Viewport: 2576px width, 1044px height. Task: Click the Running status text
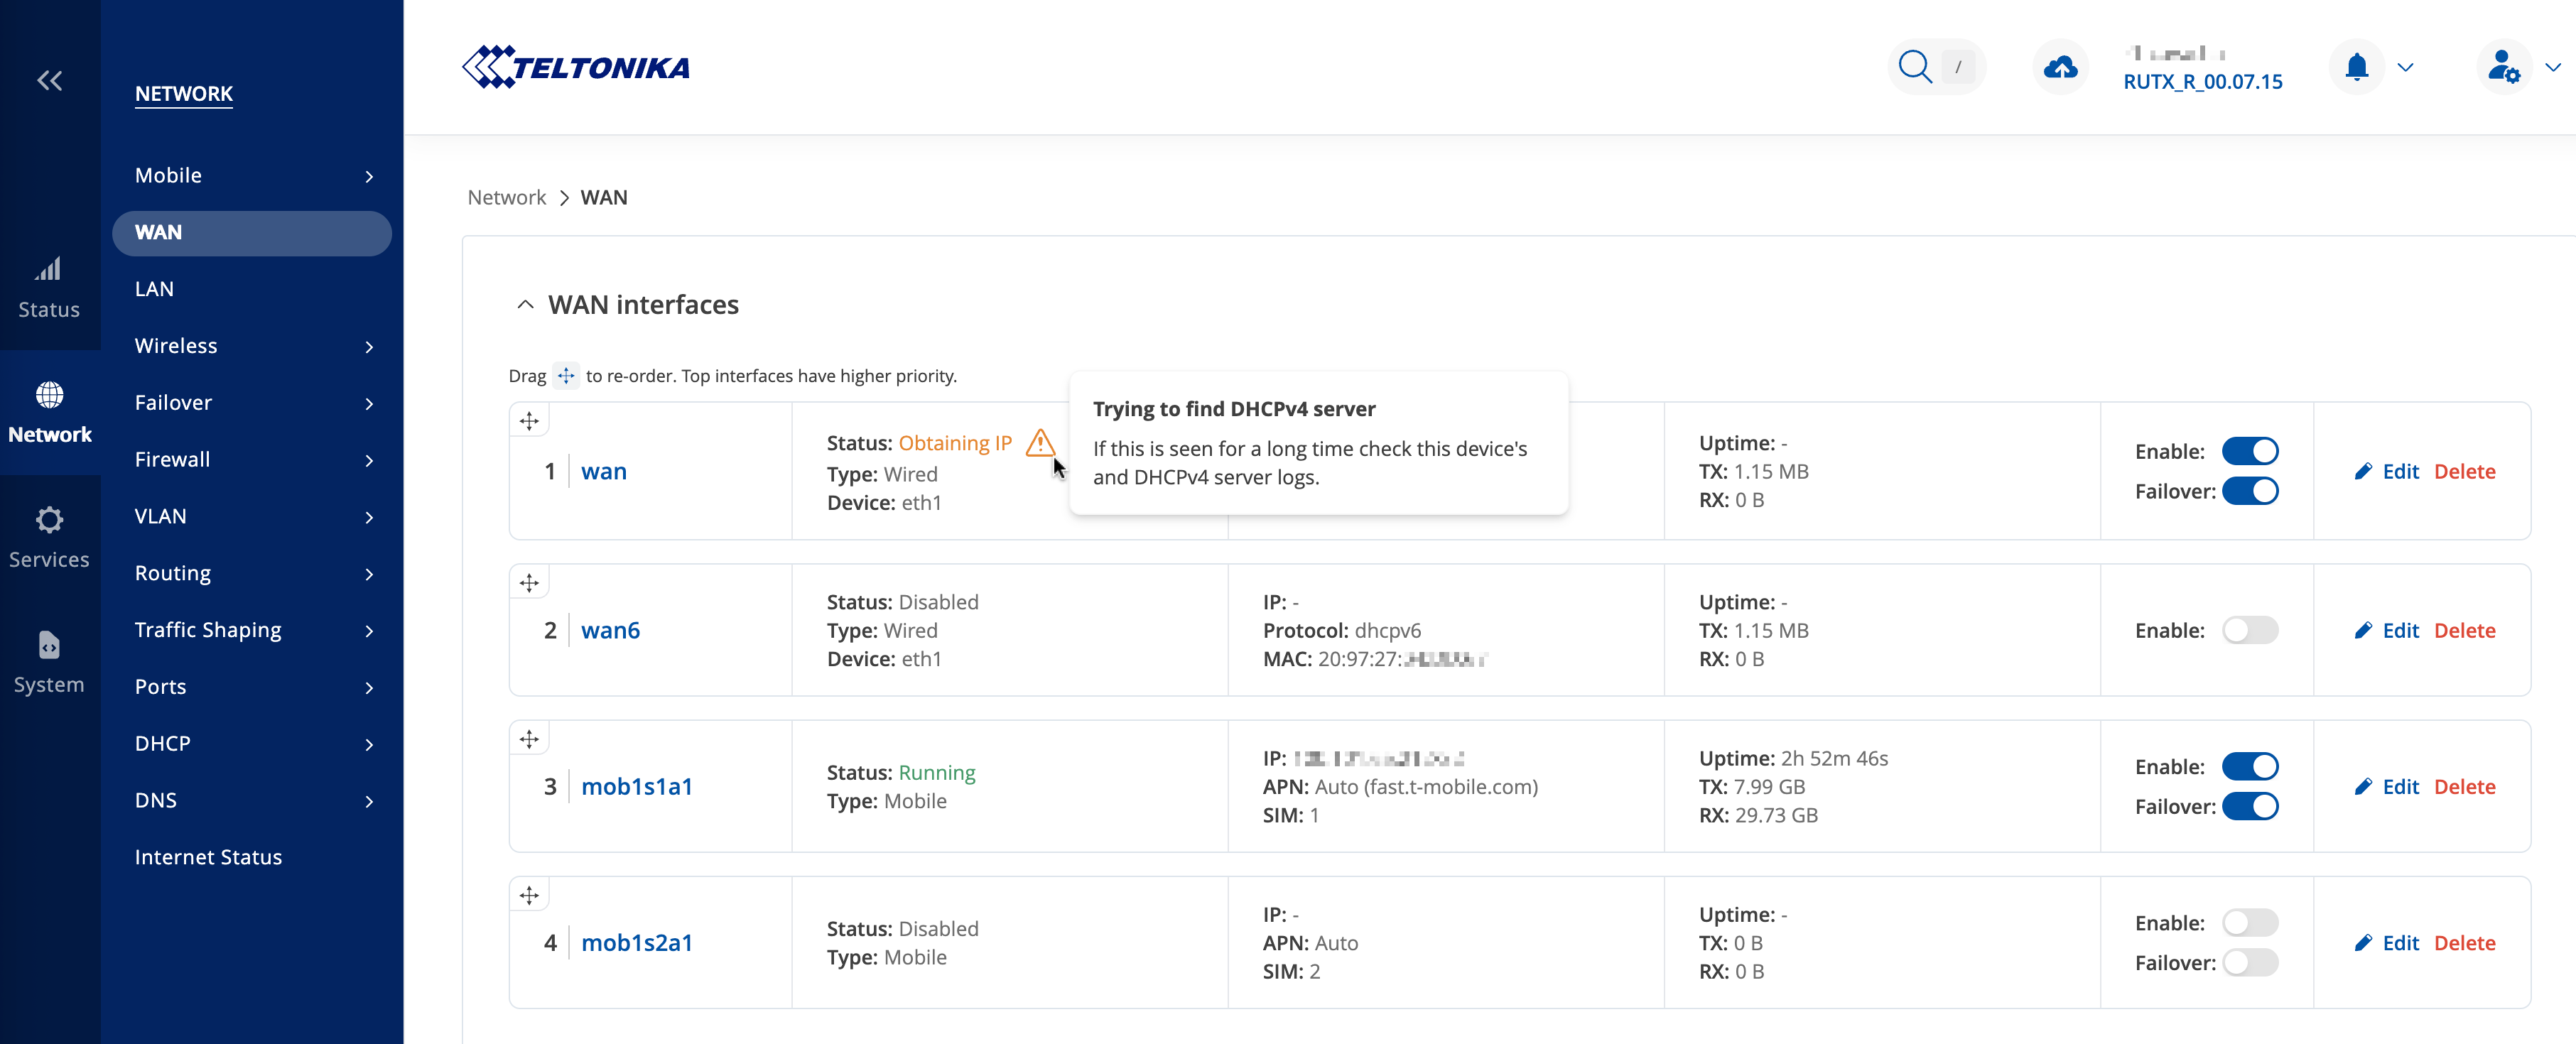pos(937,772)
